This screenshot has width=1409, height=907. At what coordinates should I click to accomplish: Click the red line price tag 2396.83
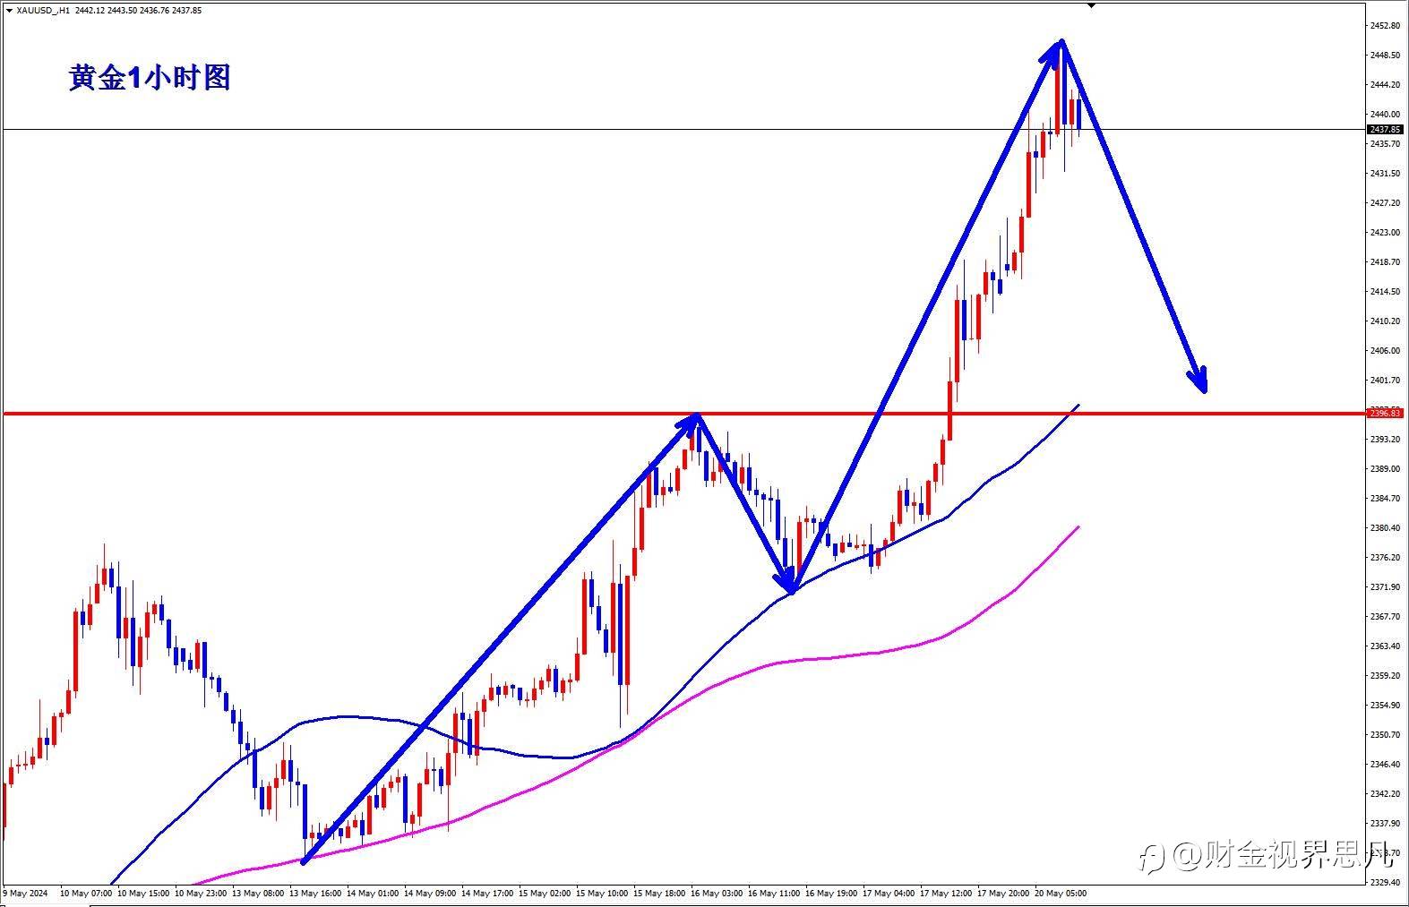coord(1386,414)
